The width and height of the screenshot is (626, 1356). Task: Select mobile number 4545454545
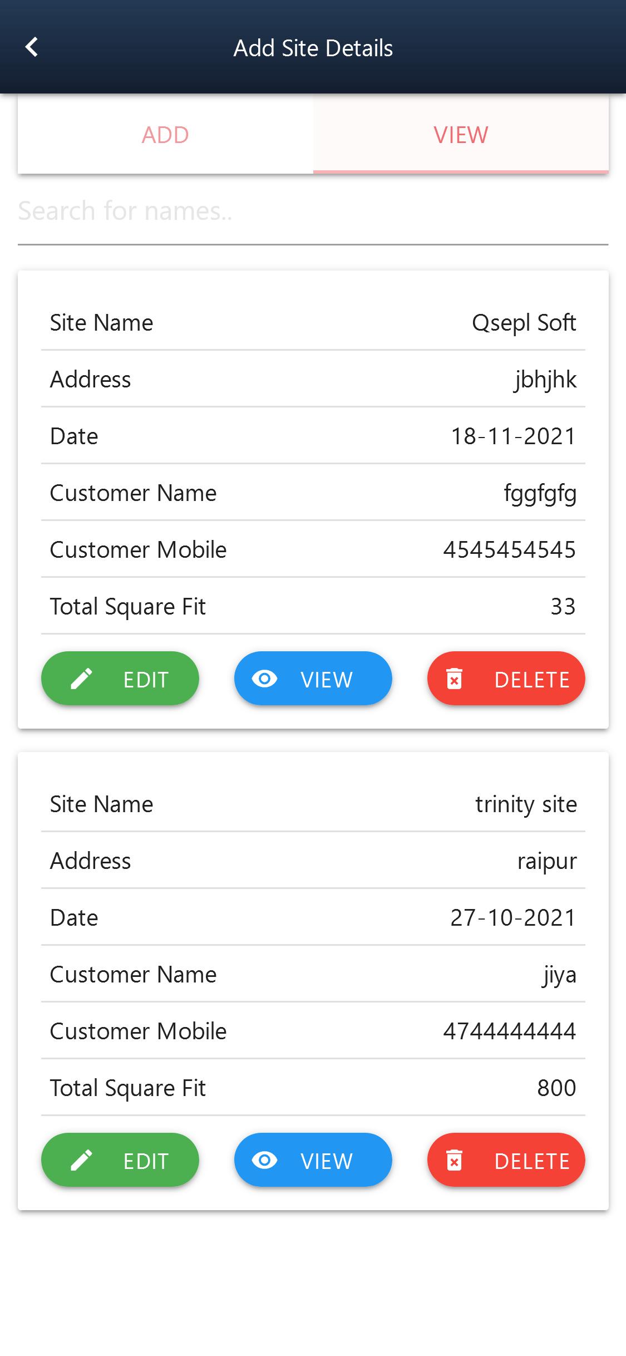pyautogui.click(x=510, y=550)
